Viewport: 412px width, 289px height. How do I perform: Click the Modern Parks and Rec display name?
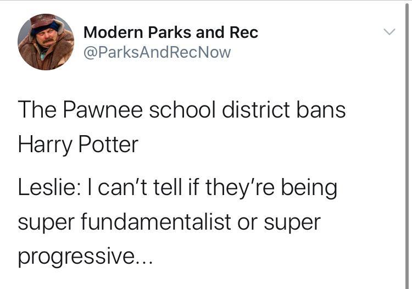tap(170, 32)
